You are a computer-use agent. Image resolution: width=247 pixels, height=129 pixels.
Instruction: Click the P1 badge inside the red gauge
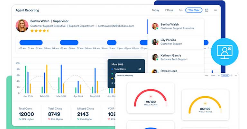pyautogui.click(x=151, y=96)
